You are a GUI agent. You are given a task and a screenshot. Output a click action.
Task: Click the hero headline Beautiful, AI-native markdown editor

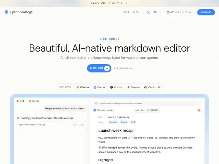[109, 48]
